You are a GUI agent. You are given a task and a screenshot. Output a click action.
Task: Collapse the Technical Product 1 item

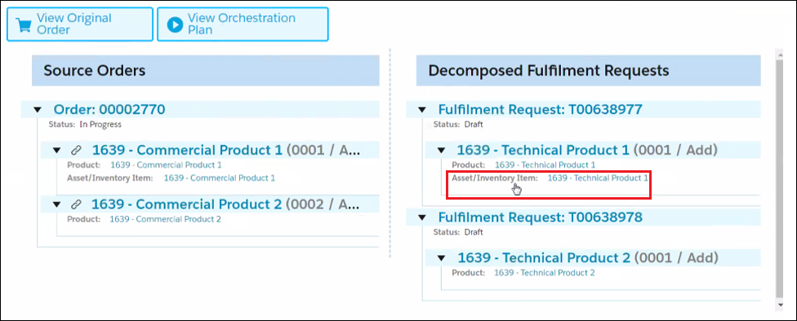pos(441,150)
